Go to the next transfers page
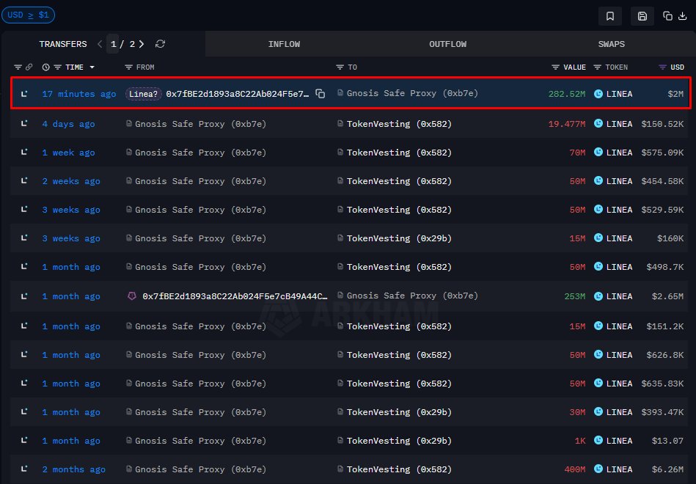The width and height of the screenshot is (696, 484). 142,44
